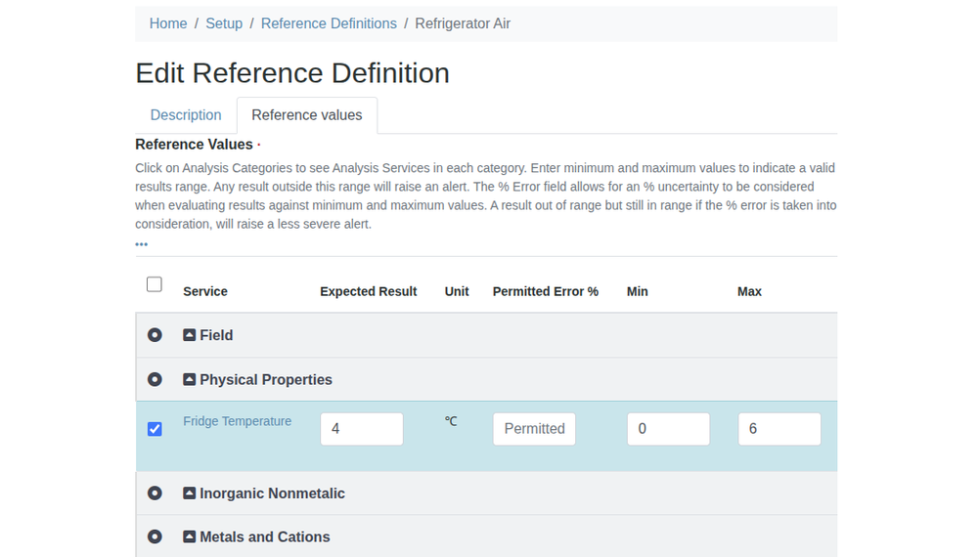This screenshot has height=557, width=978.
Task: Open Setup from the breadcrumb
Action: coord(224,23)
